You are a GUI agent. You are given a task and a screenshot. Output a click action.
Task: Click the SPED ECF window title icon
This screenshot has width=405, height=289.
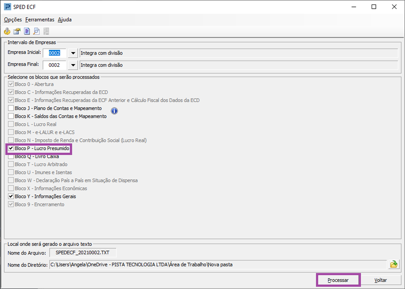click(x=7, y=7)
